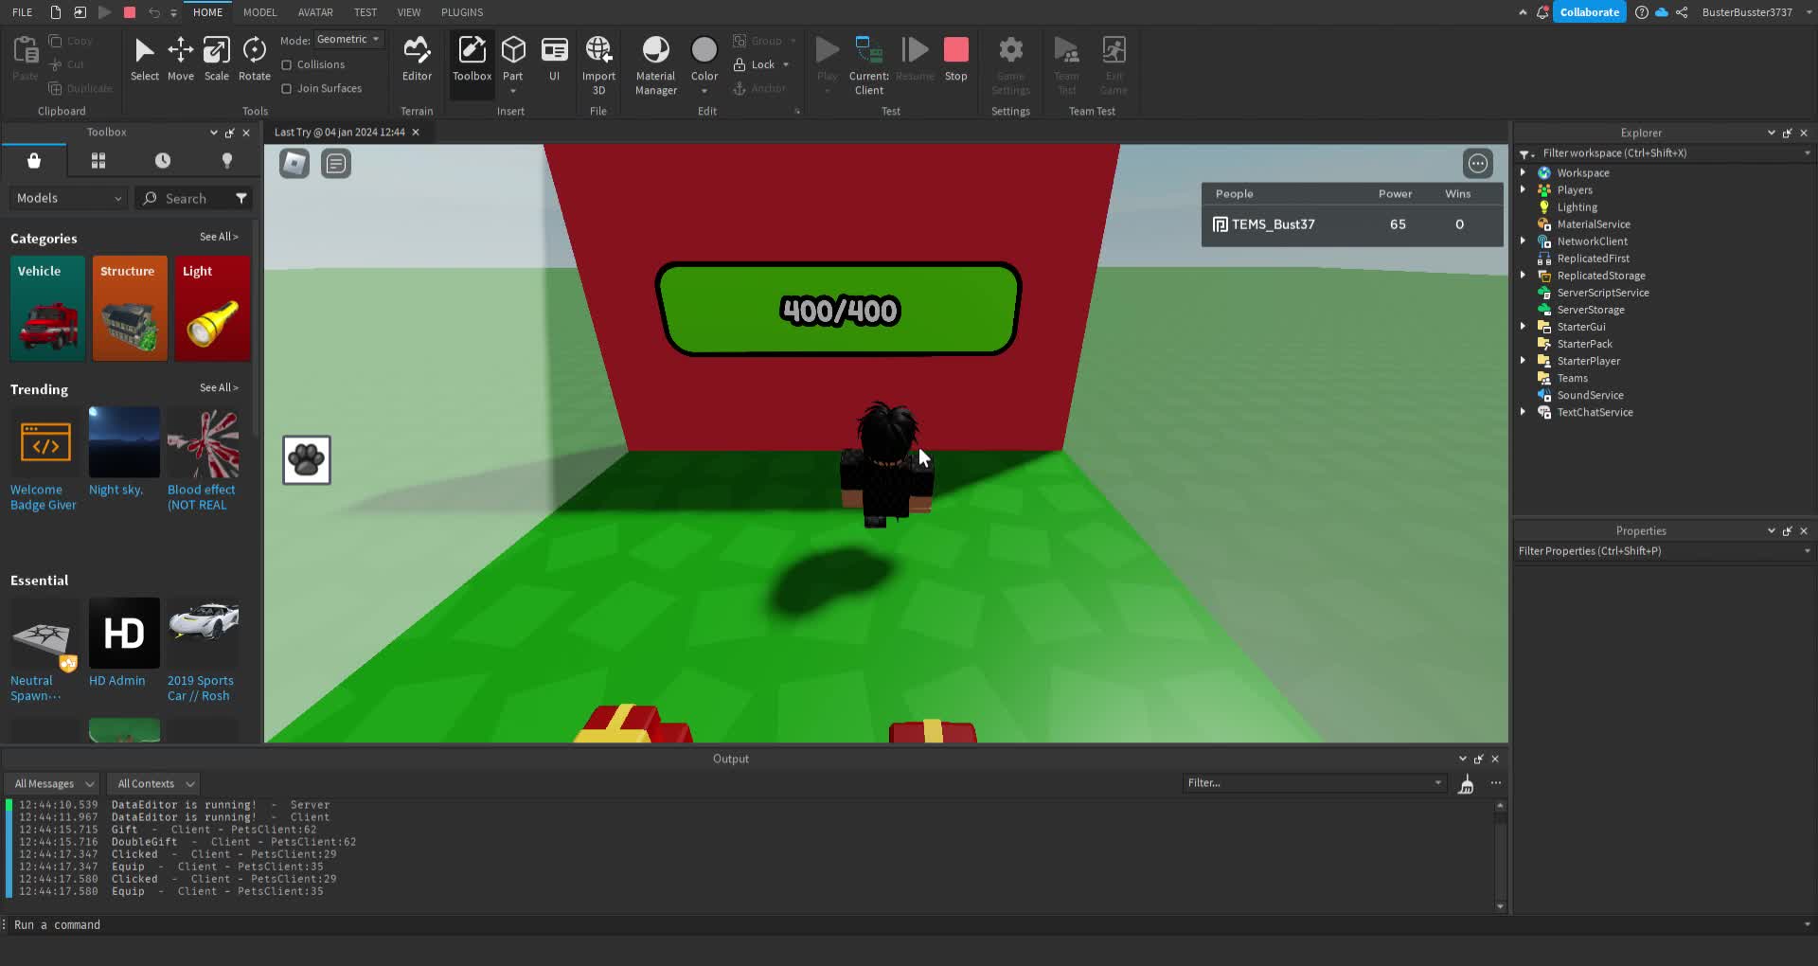This screenshot has height=966, width=1818.
Task: Open Game Settings
Action: click(x=1010, y=59)
